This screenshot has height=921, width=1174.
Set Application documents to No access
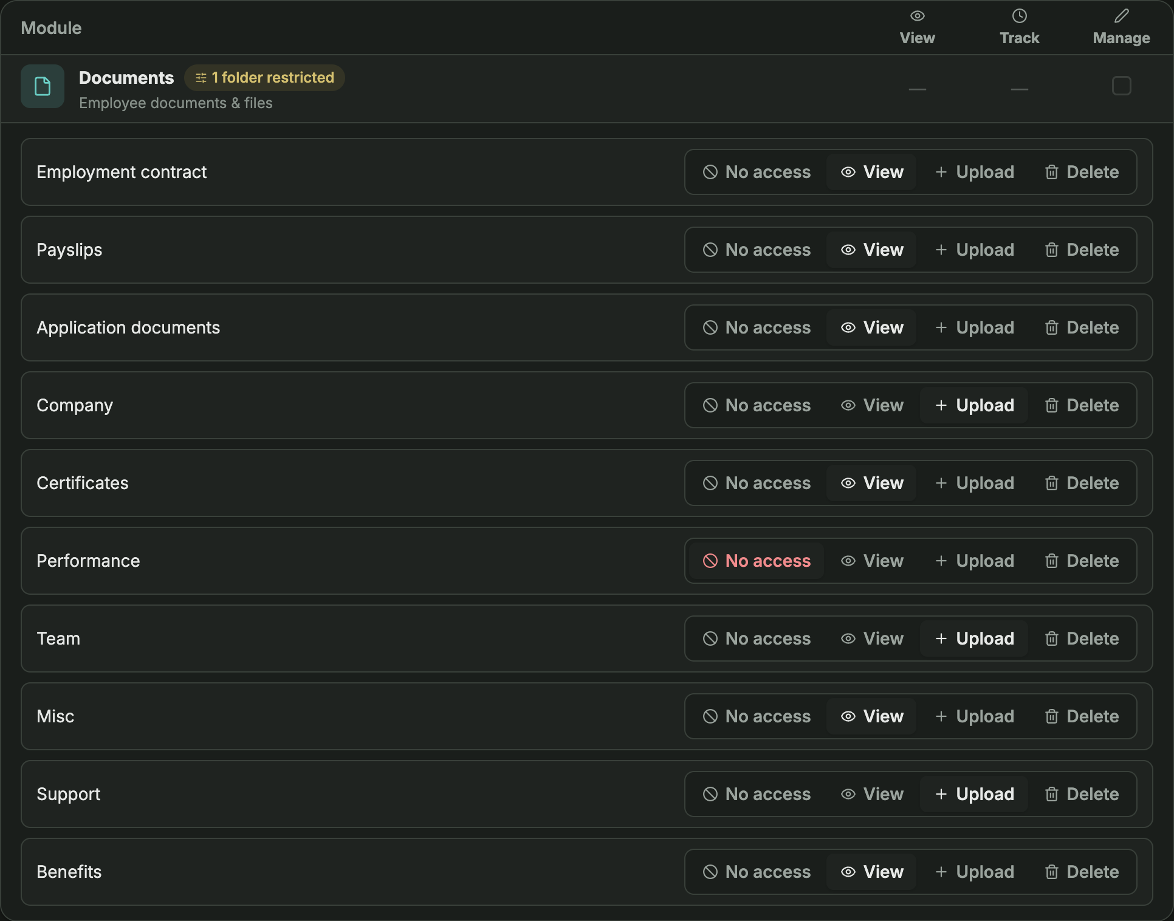757,327
